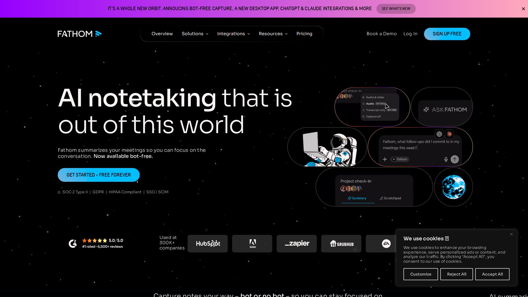Dismiss the cookie popup with X

coord(511,234)
